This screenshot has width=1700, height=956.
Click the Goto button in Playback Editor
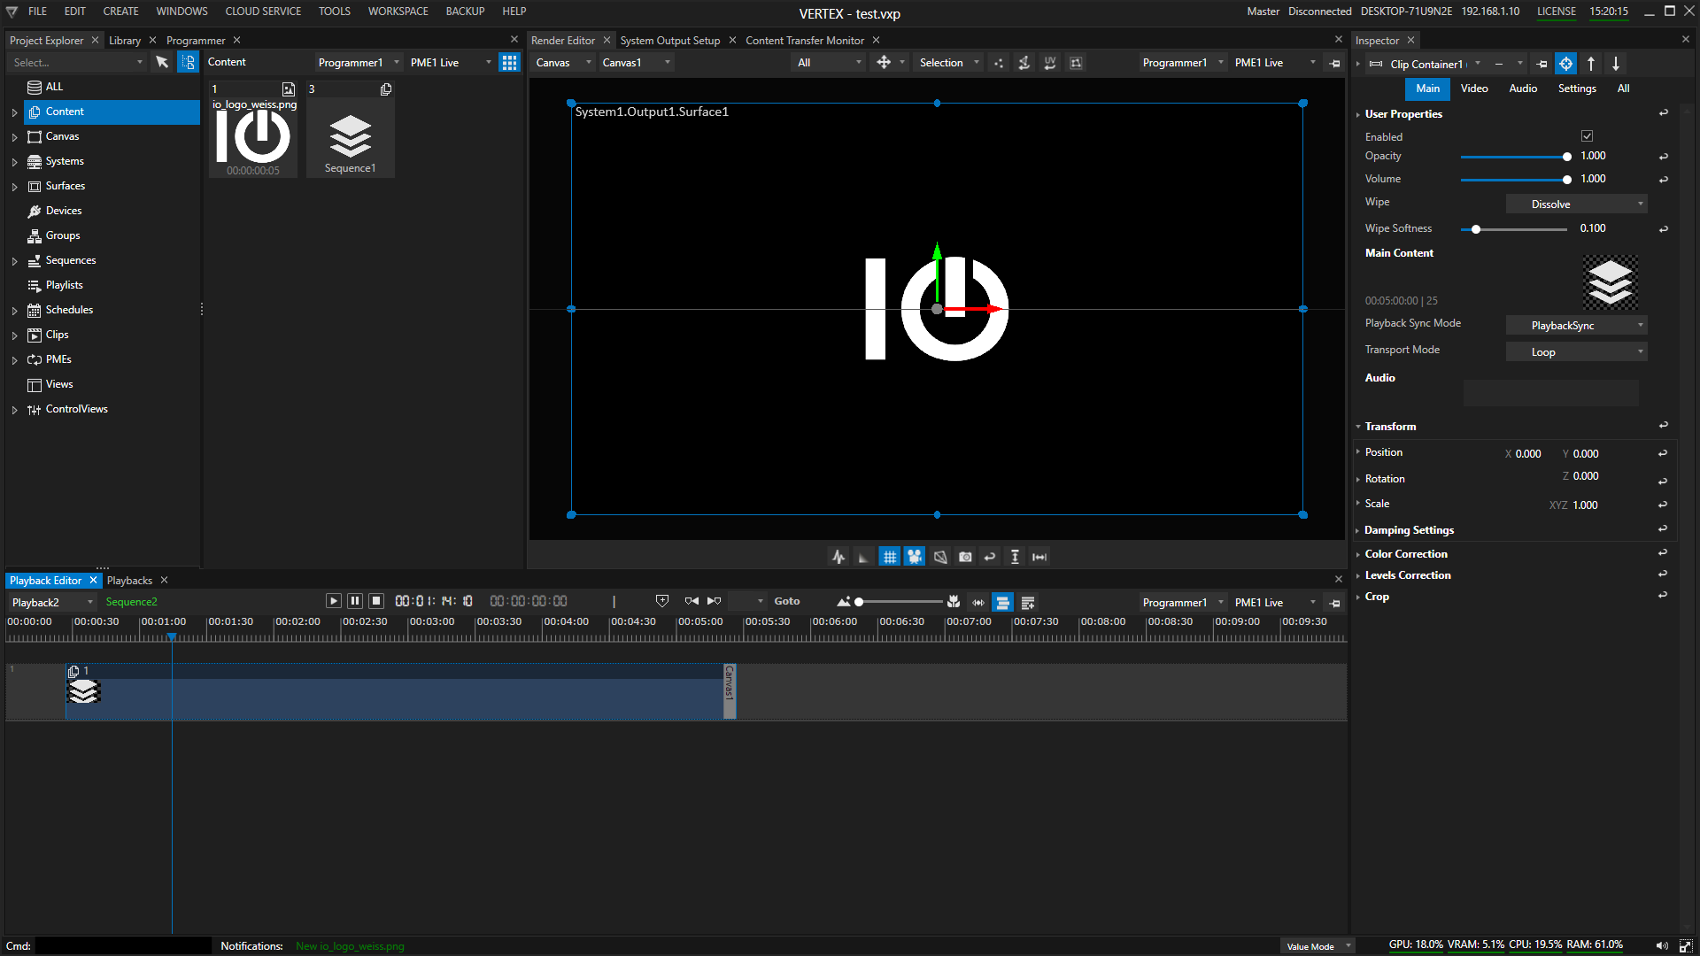787,601
